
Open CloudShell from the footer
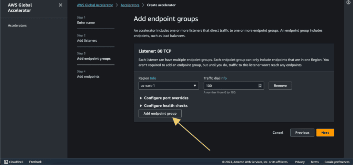(x=14, y=162)
